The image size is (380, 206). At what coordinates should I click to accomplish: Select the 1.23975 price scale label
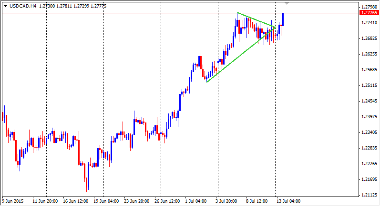(x=369, y=116)
